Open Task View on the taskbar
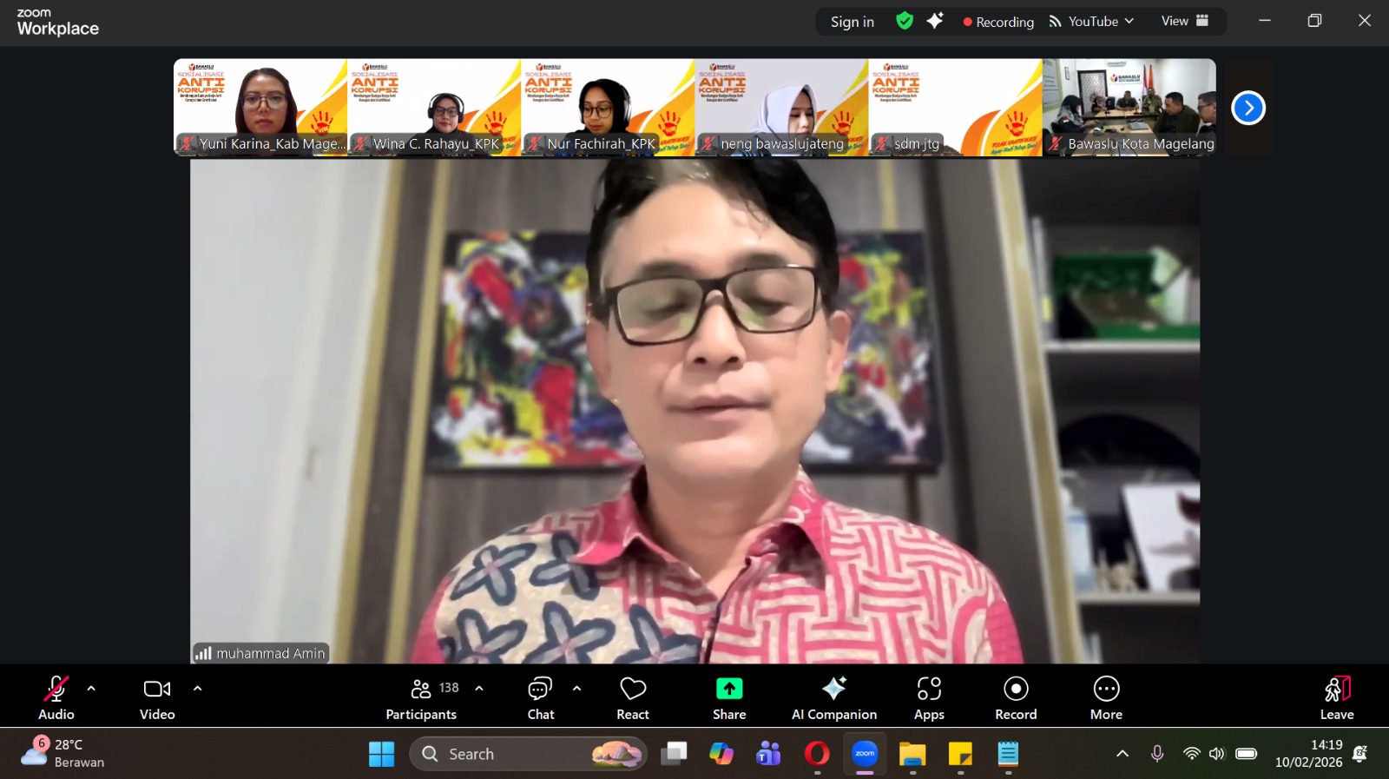Viewport: 1389px width, 779px height. 674,754
